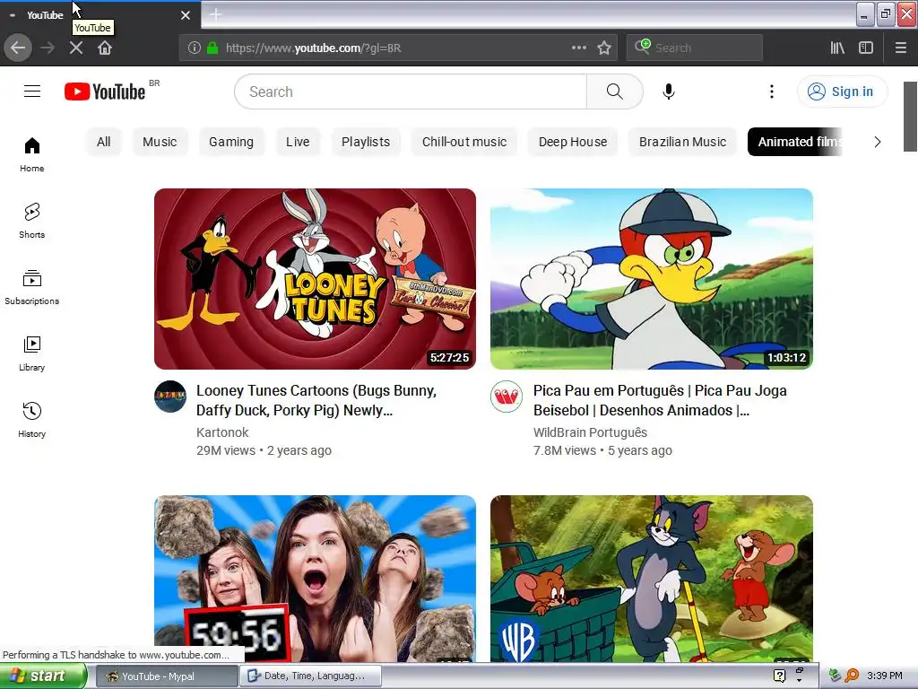Screen dimensions: 918x689
Task: Switch to YouTube - Mypal taskbar button
Action: coord(166,676)
